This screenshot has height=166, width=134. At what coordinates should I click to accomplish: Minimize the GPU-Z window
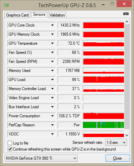click(x=103, y=4)
